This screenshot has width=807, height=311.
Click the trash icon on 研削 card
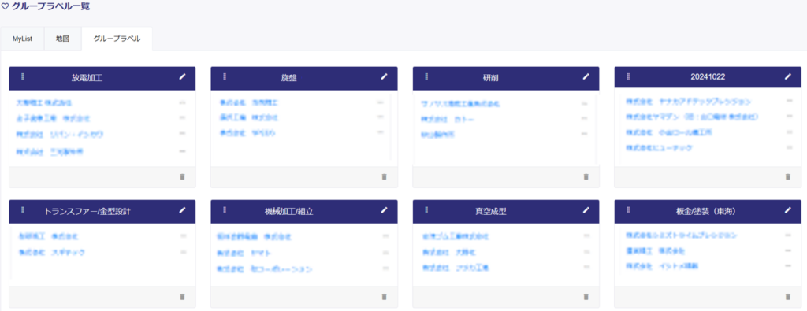[x=586, y=177]
